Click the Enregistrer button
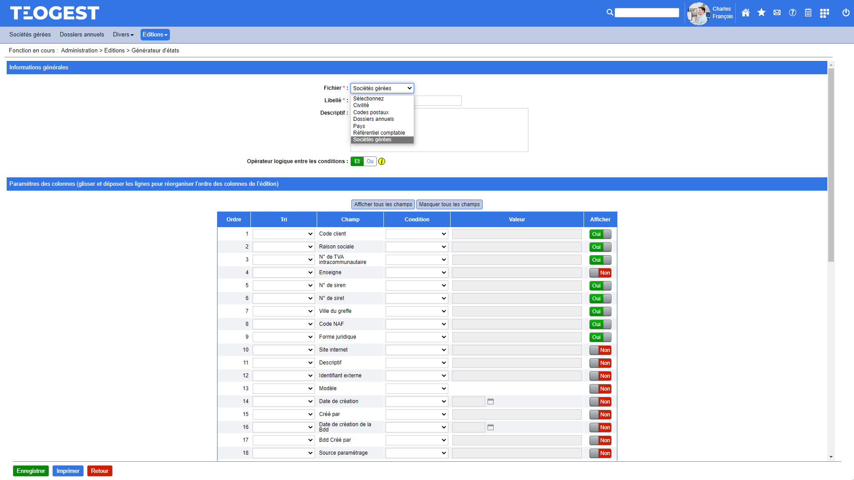The width and height of the screenshot is (854, 480). tap(31, 471)
